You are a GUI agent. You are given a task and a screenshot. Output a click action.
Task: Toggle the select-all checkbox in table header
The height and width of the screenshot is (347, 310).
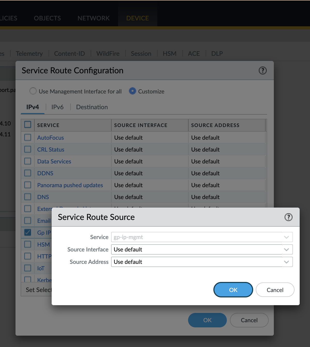(28, 125)
